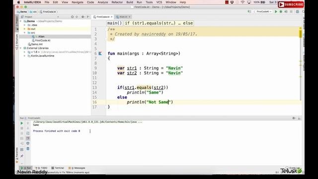Open the Terminal tool window

point(58,168)
